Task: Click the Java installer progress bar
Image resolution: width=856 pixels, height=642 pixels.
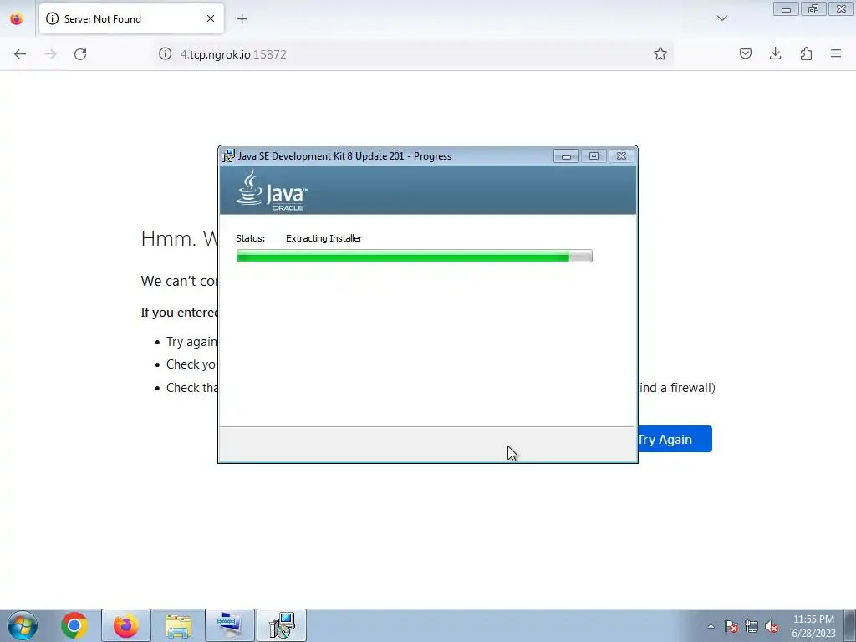Action: click(x=414, y=256)
